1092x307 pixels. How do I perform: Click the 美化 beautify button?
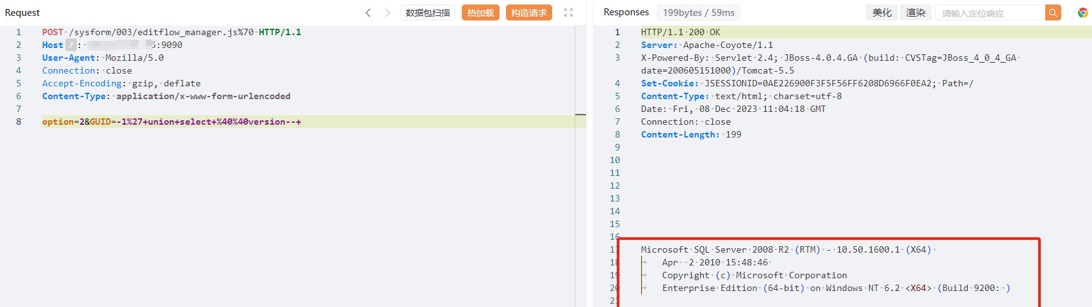click(x=882, y=13)
